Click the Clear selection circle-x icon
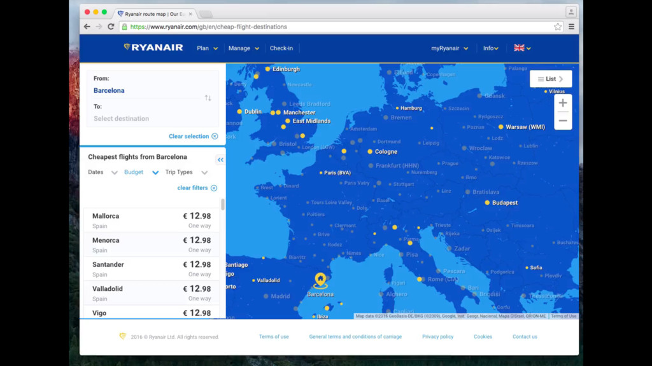 [215, 136]
